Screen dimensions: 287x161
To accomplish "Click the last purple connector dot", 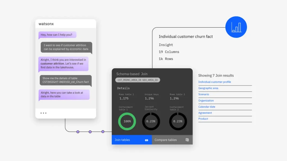I will [103, 132].
